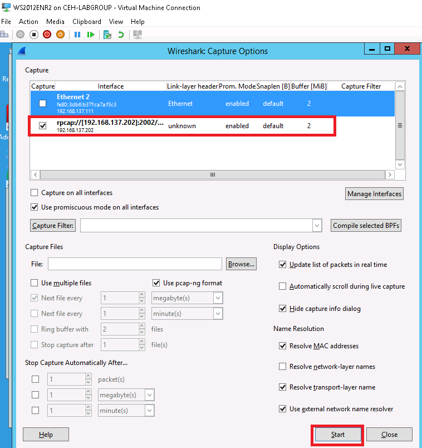Open the File menu

(6, 22)
